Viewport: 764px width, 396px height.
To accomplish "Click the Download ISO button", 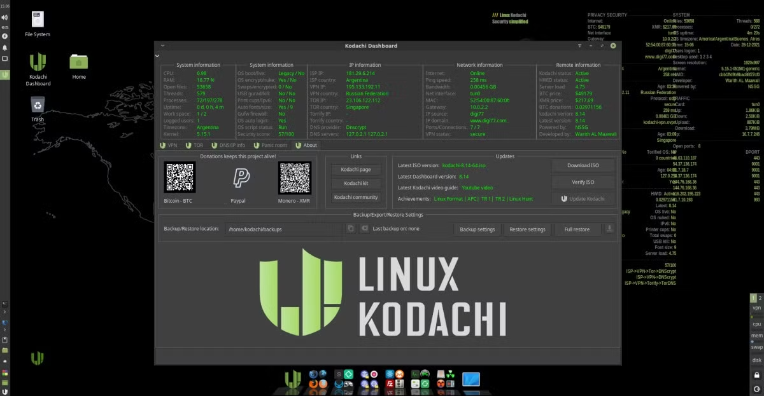I will [x=583, y=165].
